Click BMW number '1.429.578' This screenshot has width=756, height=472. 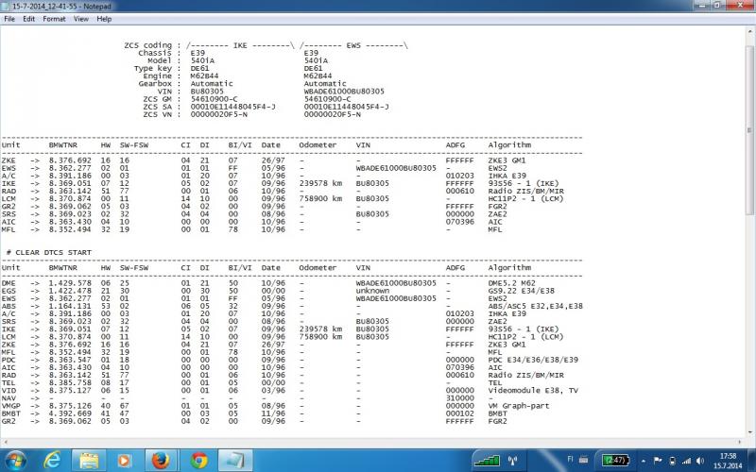tap(70, 283)
